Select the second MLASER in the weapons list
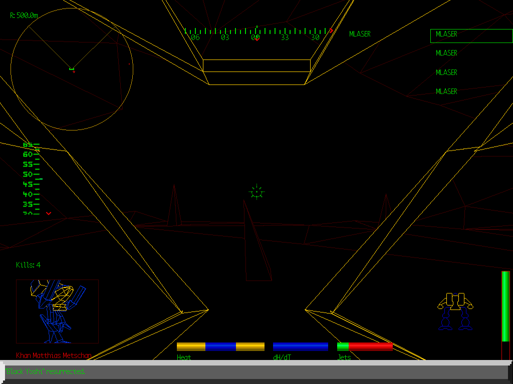The width and height of the screenshot is (513, 384). (446, 53)
